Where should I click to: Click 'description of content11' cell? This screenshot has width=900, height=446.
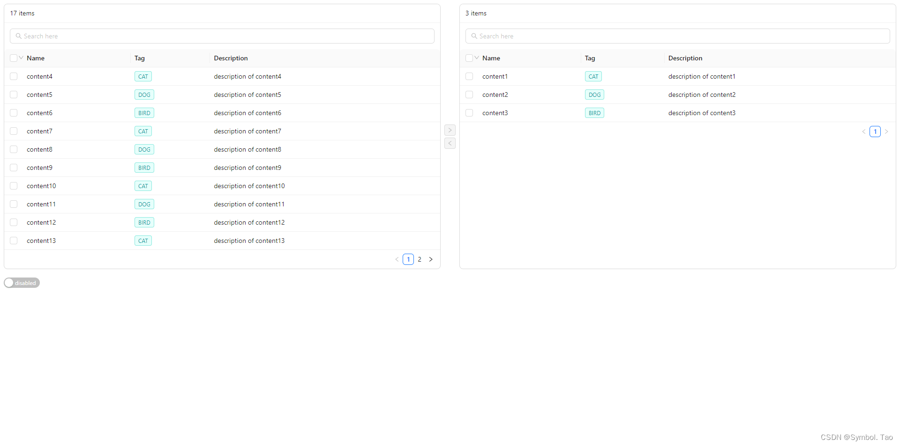coord(249,204)
